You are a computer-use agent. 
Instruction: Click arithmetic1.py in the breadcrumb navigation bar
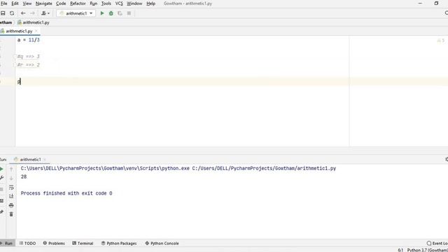(34, 22)
